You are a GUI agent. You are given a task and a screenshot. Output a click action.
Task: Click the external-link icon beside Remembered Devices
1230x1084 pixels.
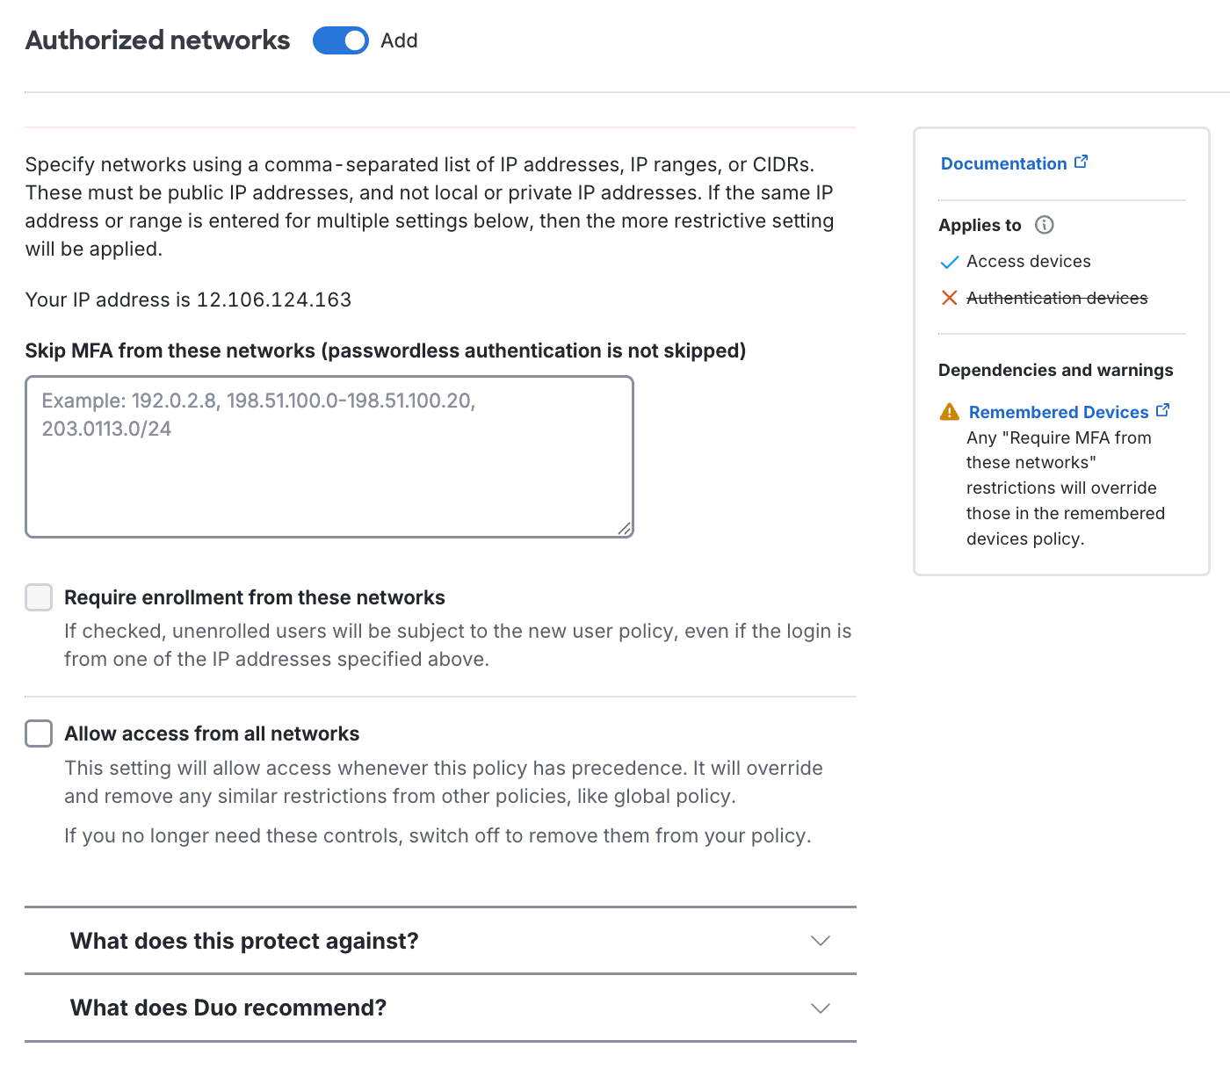[1163, 409]
